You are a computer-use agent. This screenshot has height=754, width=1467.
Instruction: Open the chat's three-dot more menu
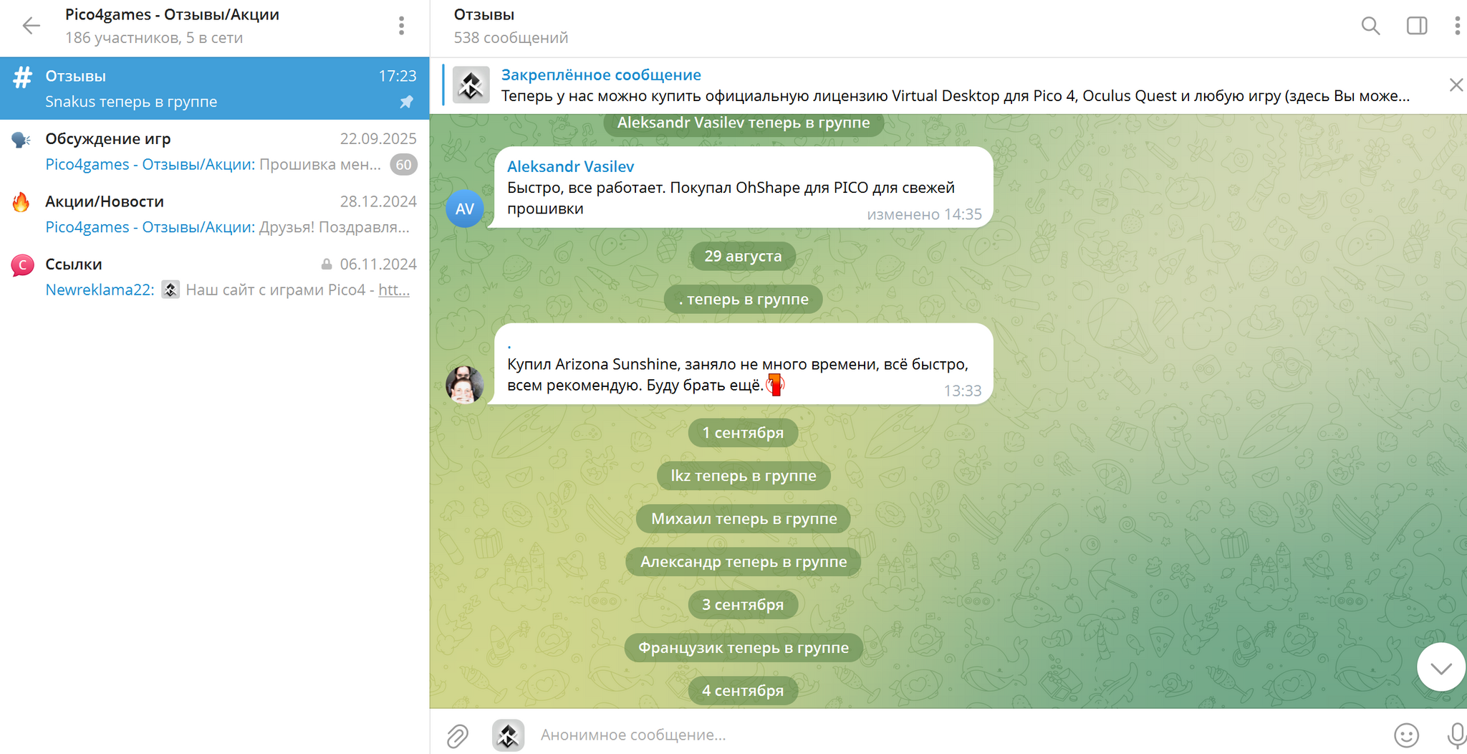(x=1456, y=27)
